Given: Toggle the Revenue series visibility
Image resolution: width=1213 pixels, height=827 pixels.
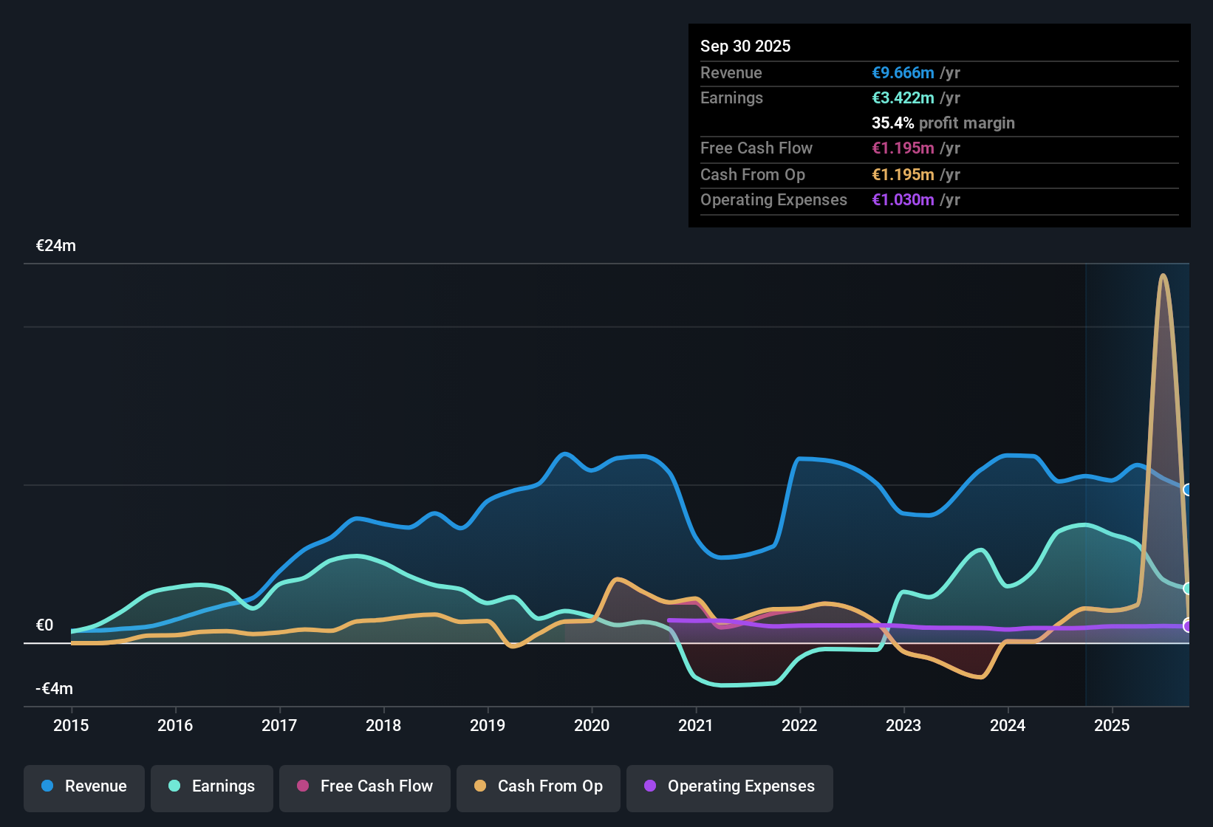Looking at the screenshot, I should coord(83,786).
